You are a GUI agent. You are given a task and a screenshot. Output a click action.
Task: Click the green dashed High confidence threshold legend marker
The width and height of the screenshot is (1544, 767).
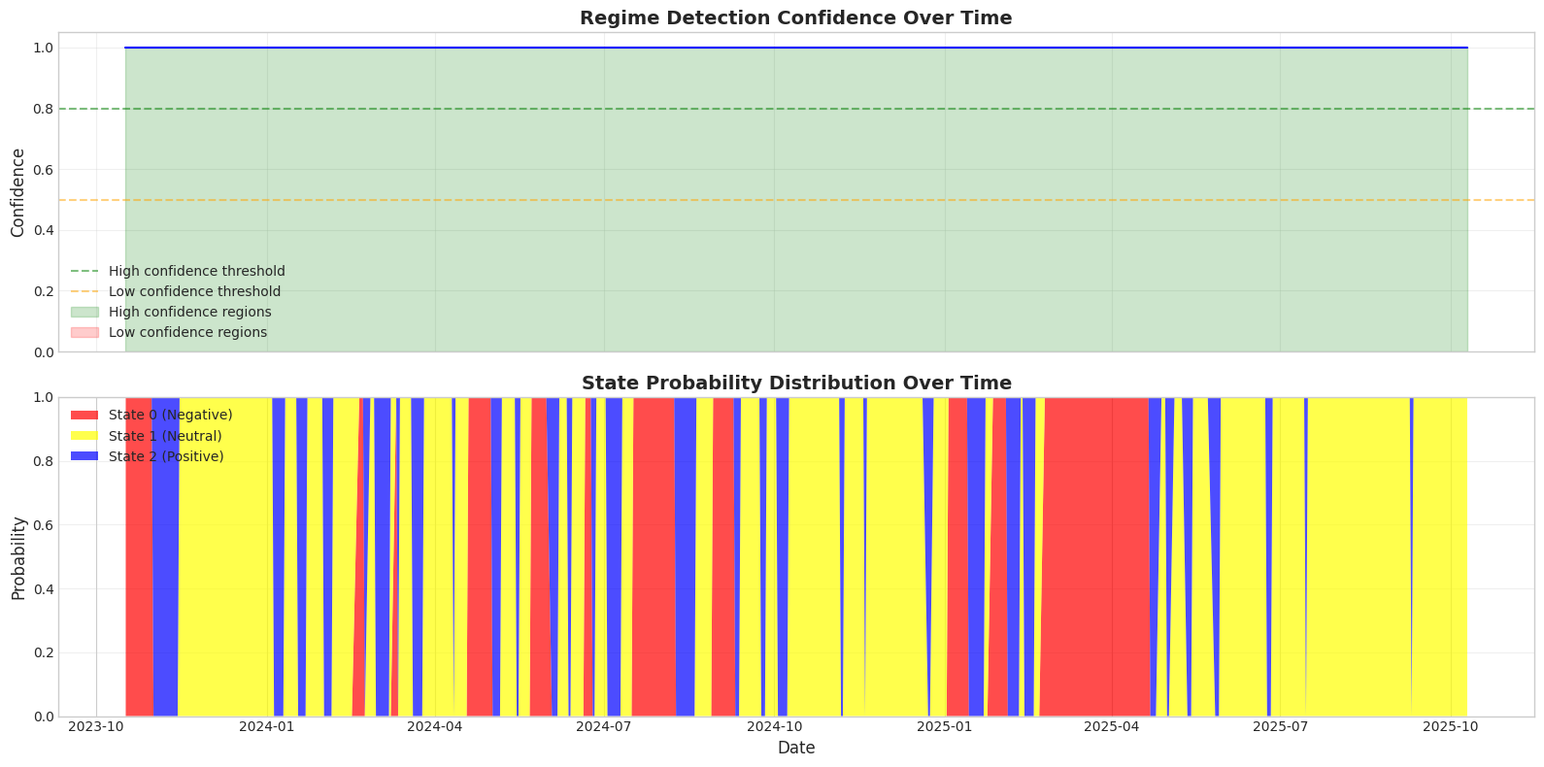click(84, 272)
